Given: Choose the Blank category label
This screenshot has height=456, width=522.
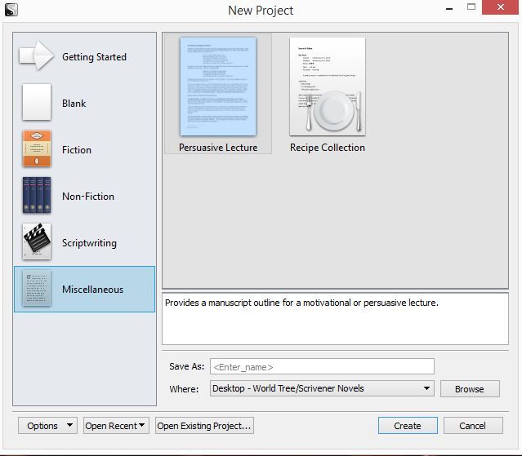Looking at the screenshot, I should [74, 104].
